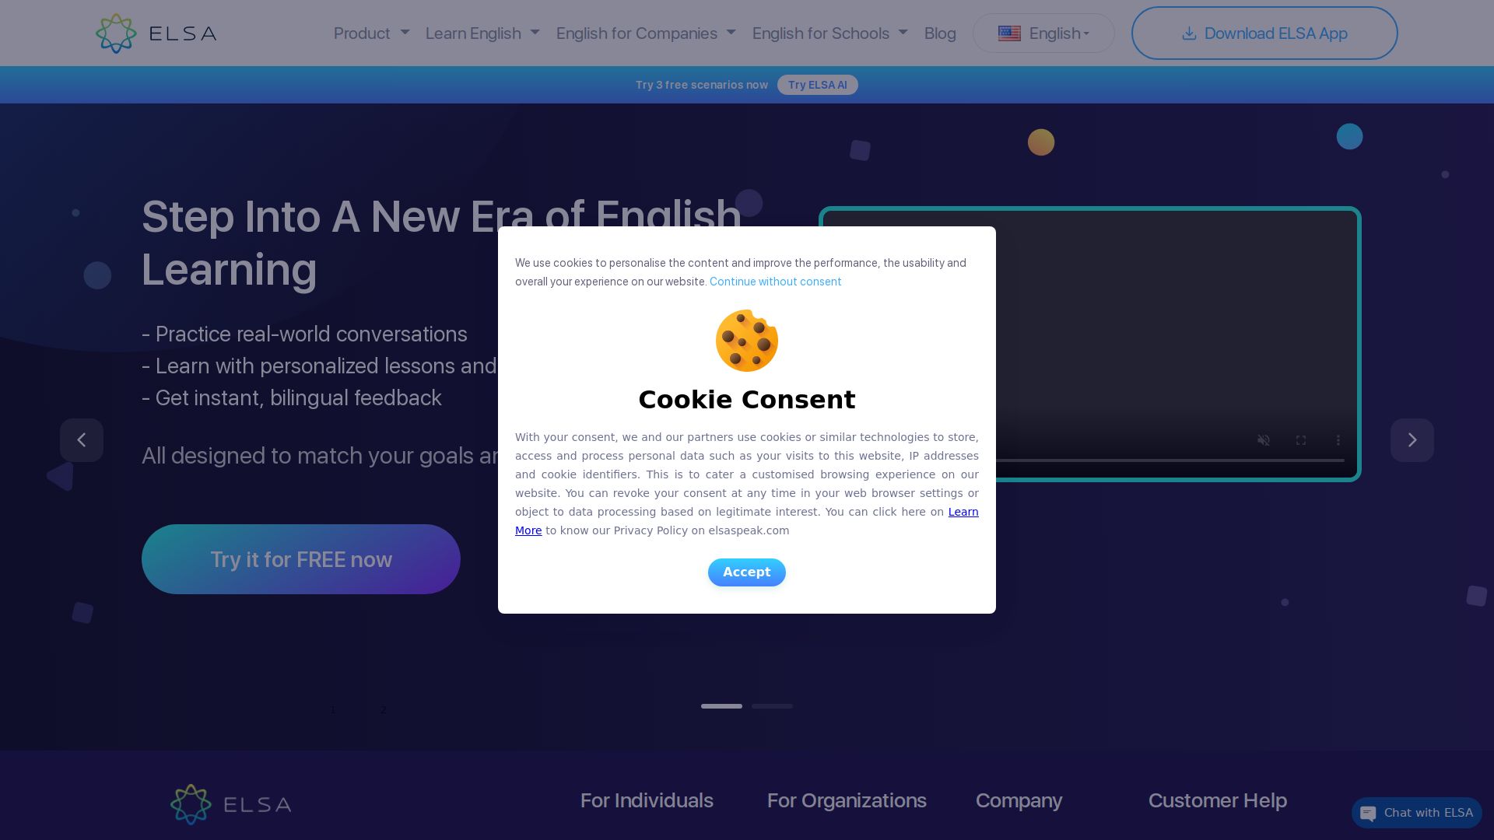The width and height of the screenshot is (1494, 840).
Task: Click the Try ELSA AI button
Action: [818, 85]
